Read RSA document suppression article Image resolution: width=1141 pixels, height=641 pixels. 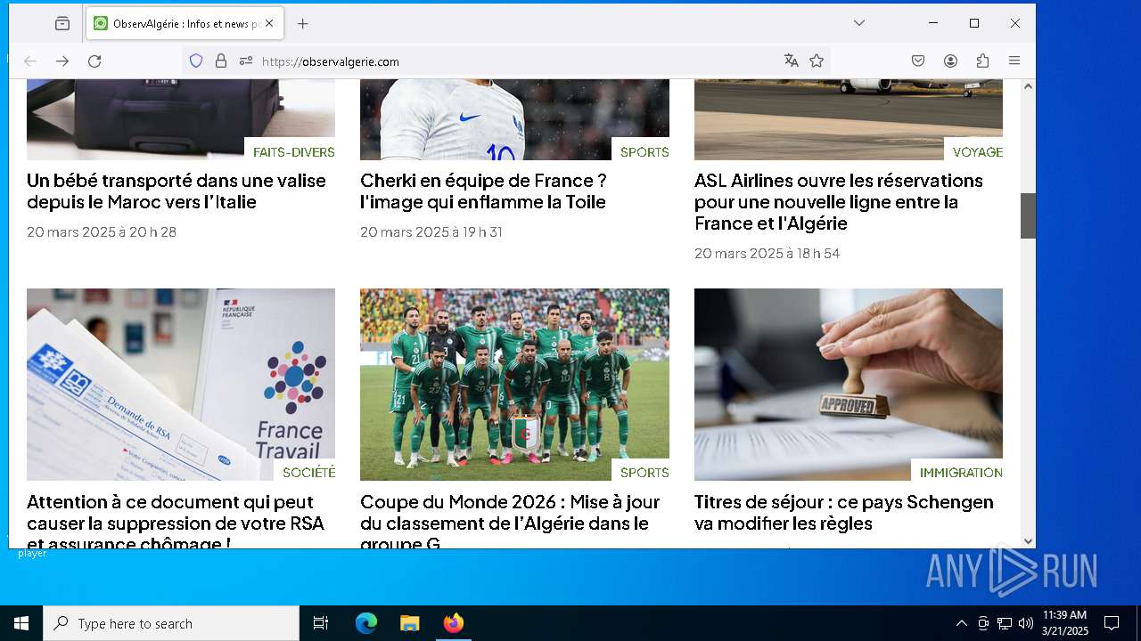pos(176,522)
